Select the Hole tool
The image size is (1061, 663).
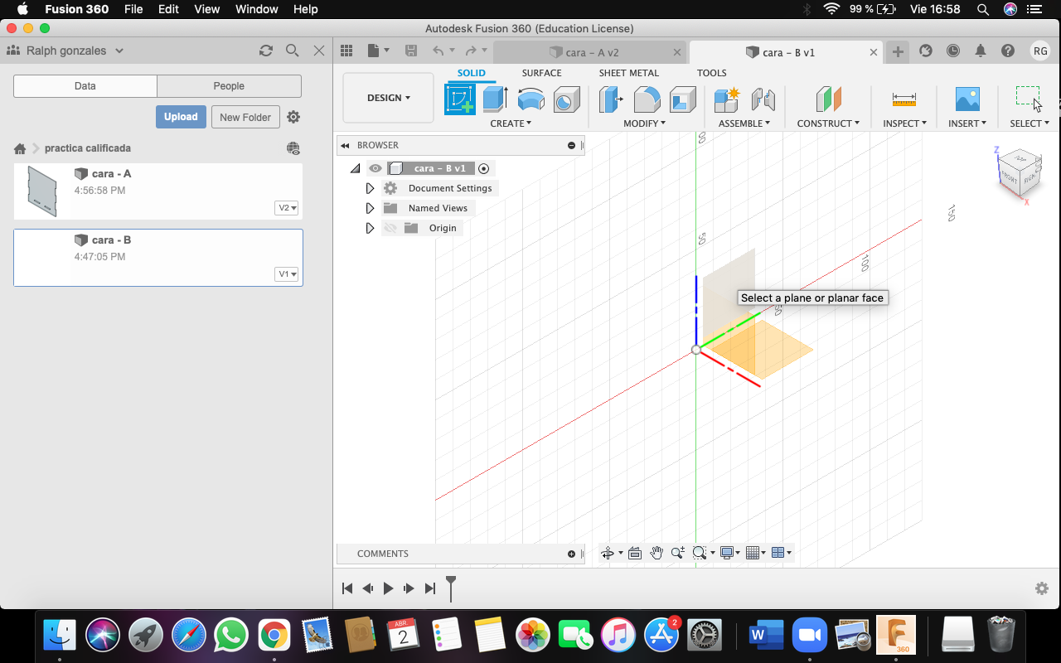(567, 100)
